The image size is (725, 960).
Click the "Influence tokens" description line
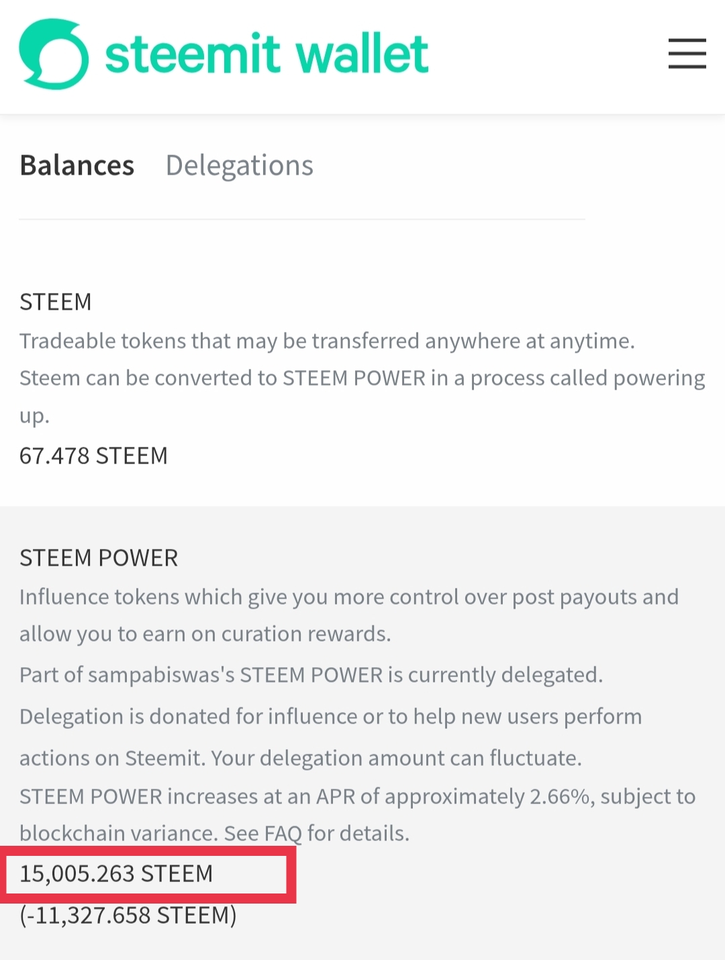pyautogui.click(x=349, y=597)
